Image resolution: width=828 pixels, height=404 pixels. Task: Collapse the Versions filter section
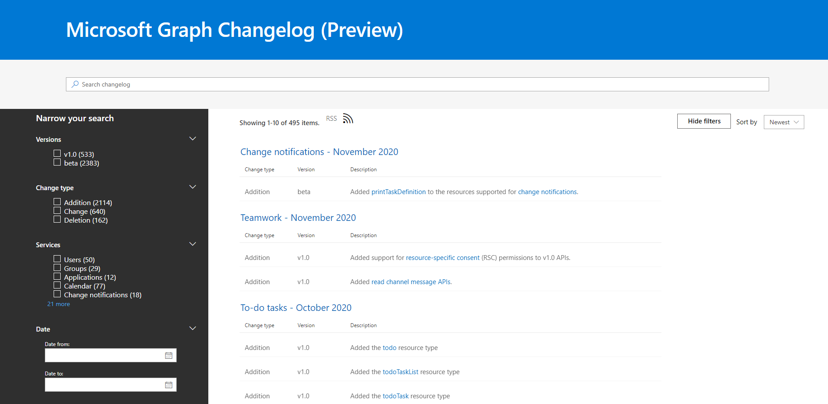[x=192, y=138]
